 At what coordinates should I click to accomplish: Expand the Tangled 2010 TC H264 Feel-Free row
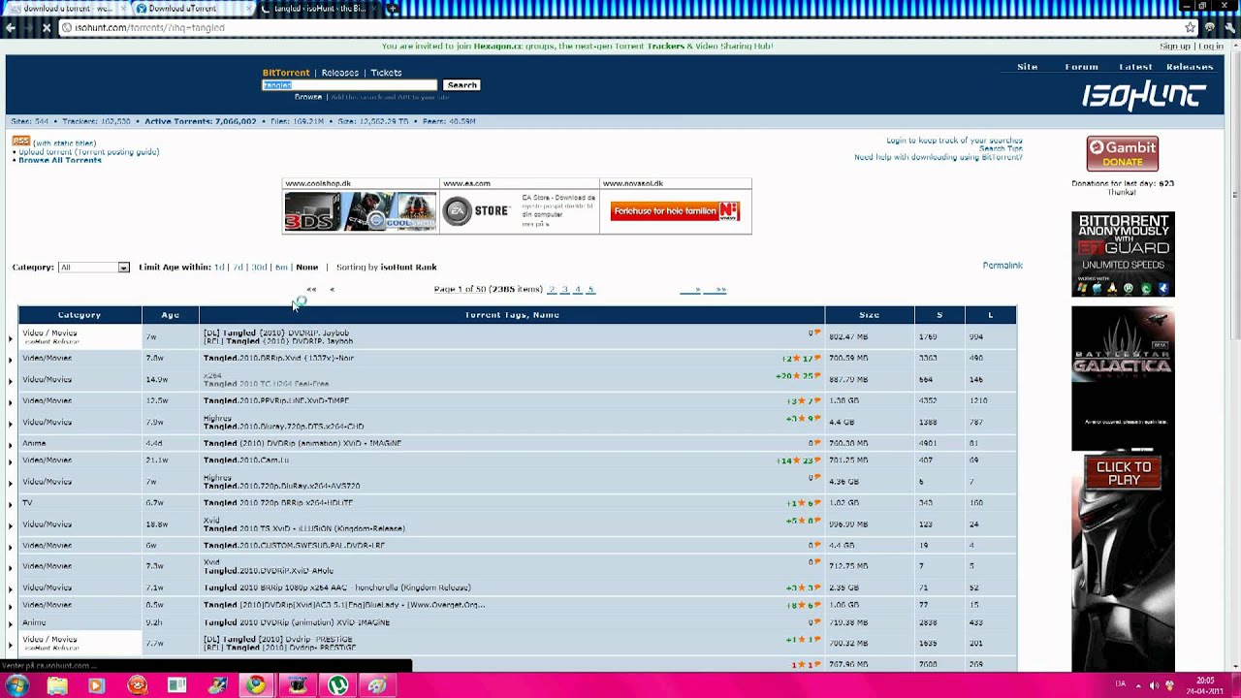click(x=11, y=380)
